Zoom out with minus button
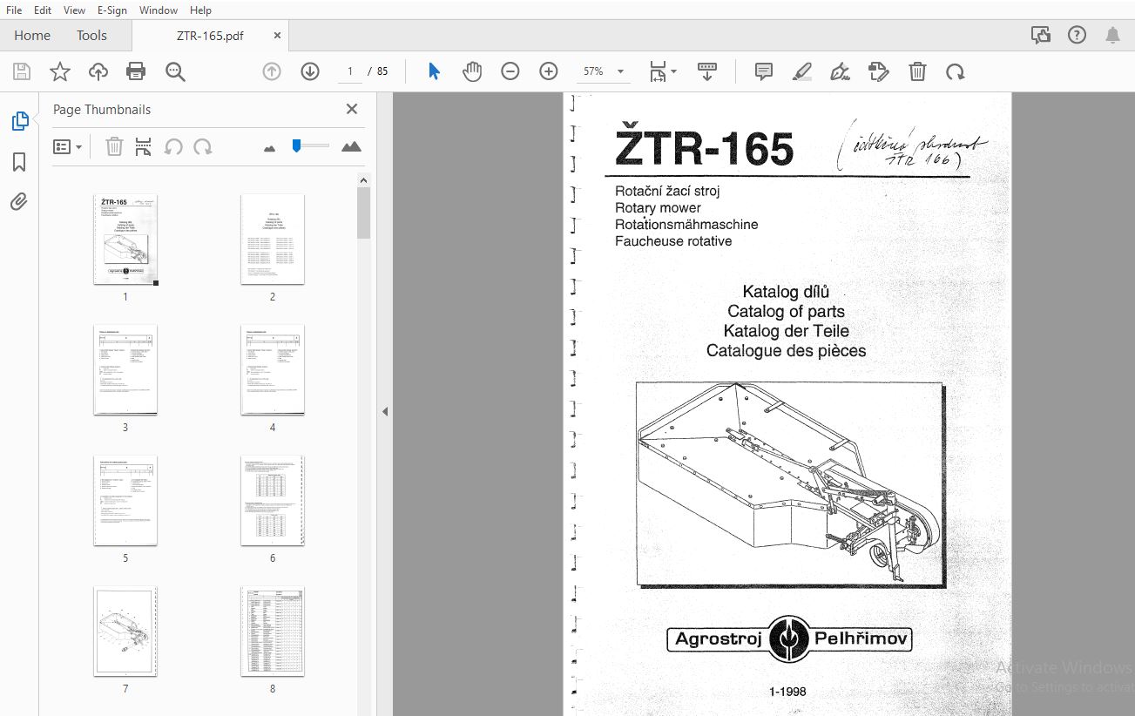 (x=510, y=71)
